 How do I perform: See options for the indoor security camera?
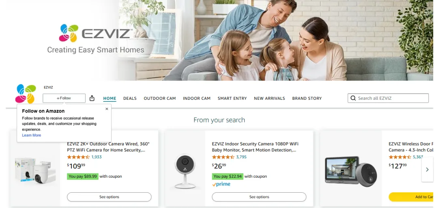[x=259, y=197]
